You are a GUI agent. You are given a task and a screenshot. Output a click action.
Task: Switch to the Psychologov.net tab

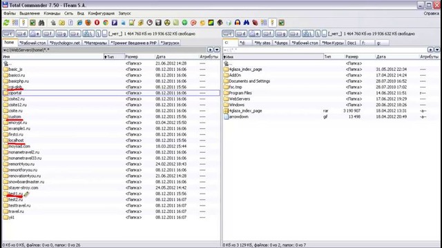click(x=65, y=43)
